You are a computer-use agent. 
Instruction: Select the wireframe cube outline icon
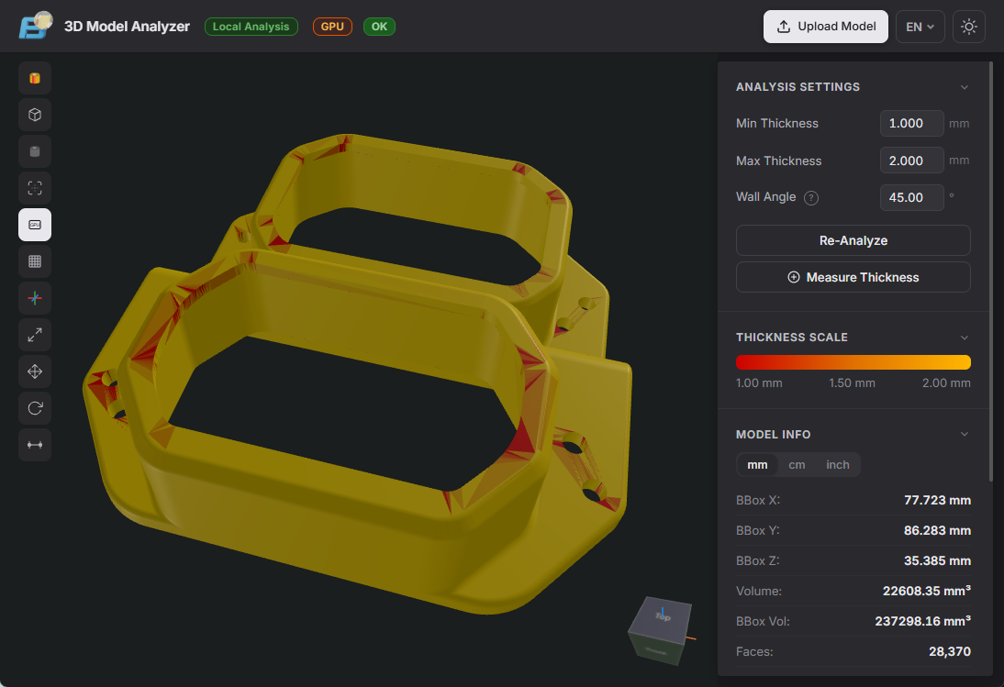[x=35, y=115]
